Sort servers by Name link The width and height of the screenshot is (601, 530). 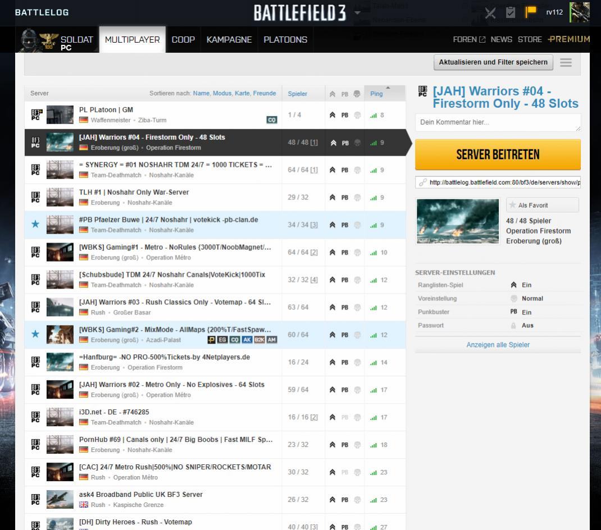tap(201, 93)
